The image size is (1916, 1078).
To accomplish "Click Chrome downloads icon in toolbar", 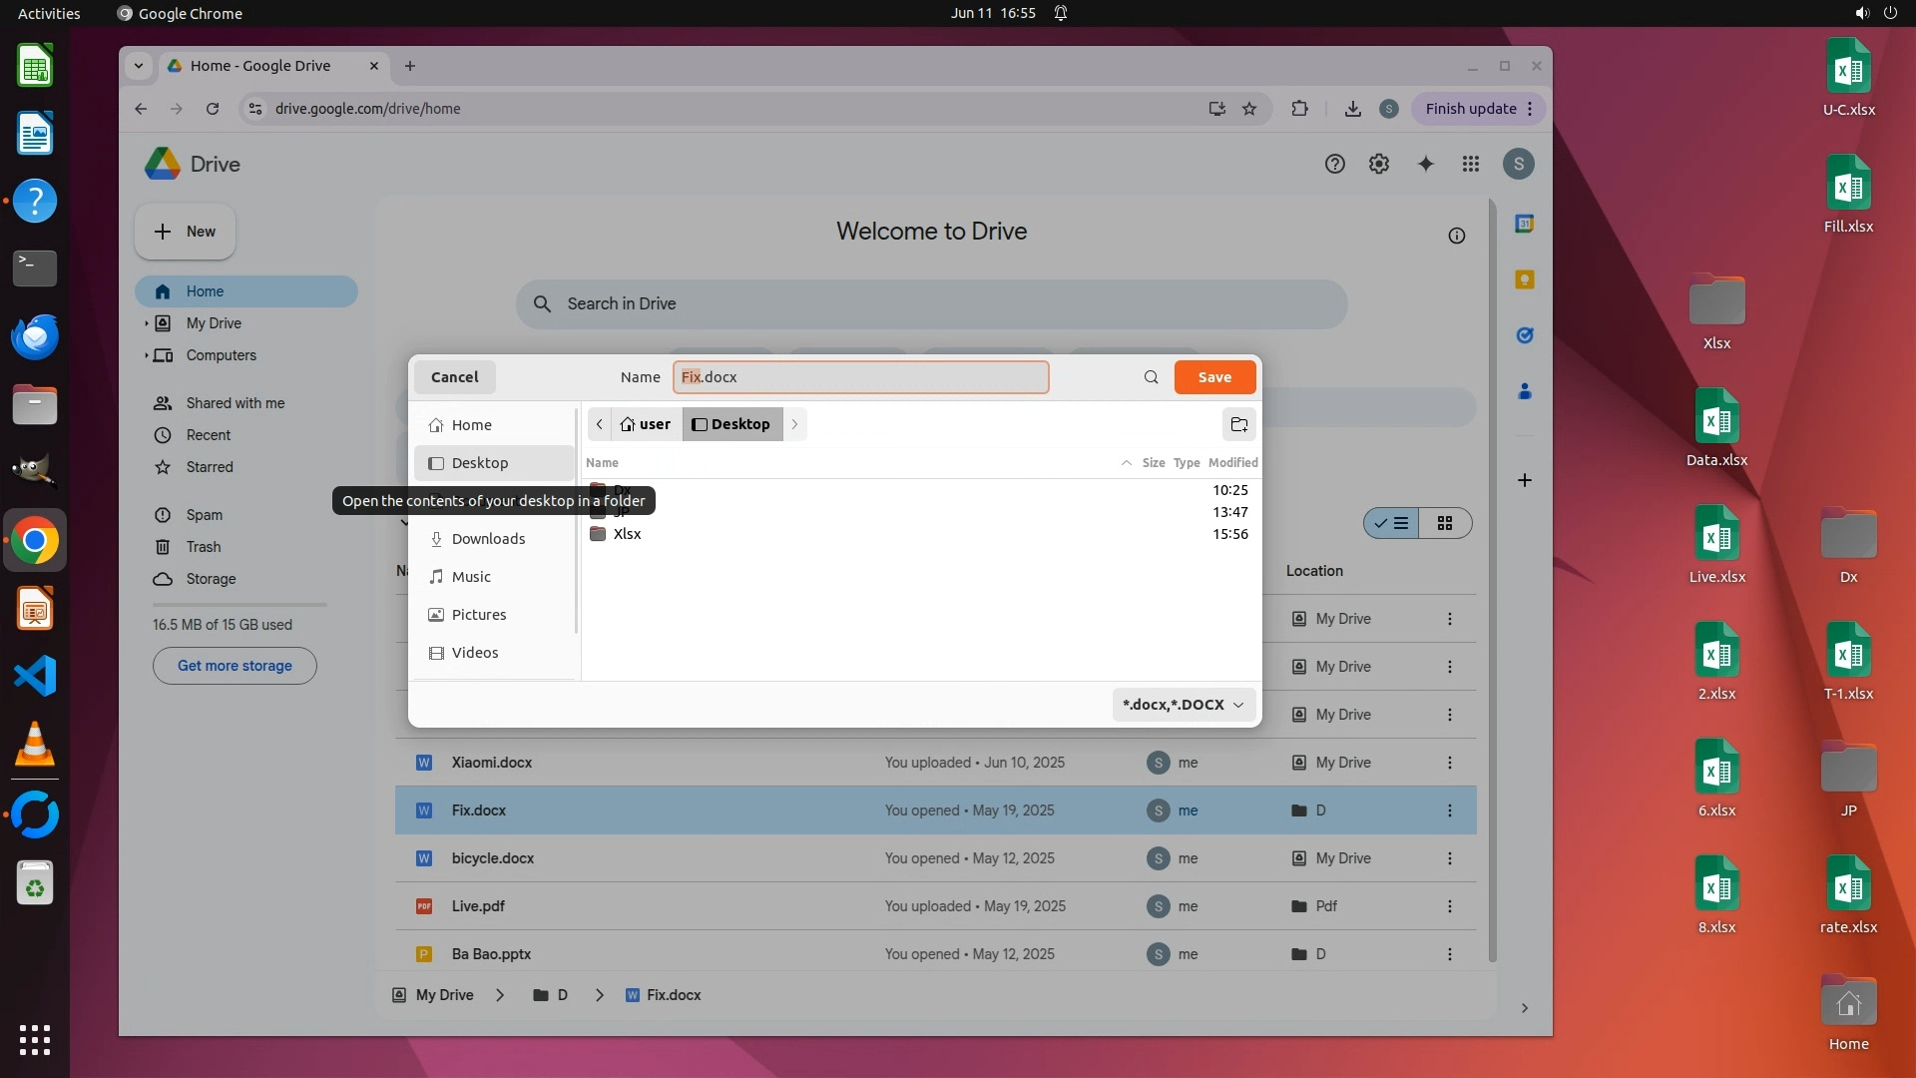I will pyautogui.click(x=1352, y=109).
